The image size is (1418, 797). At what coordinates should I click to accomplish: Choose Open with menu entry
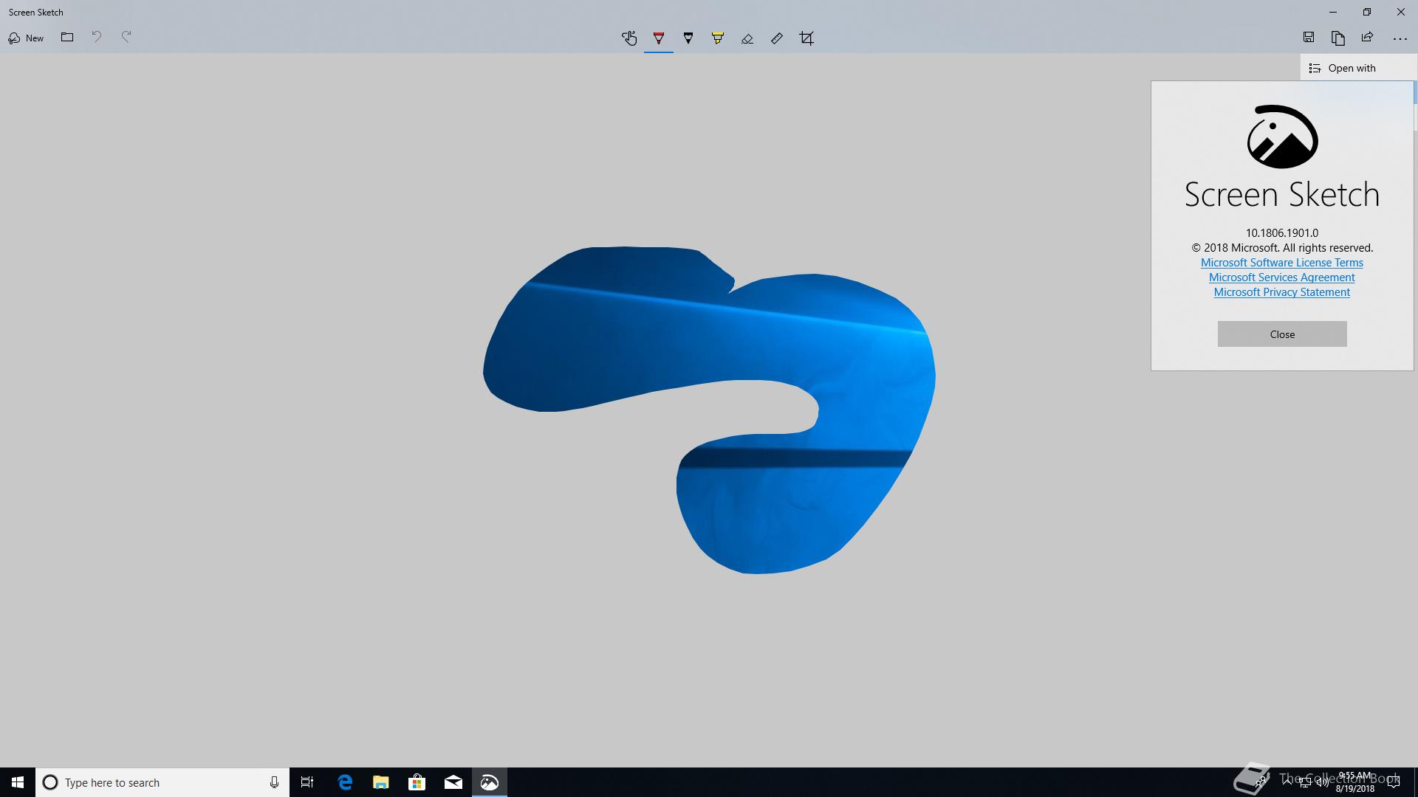pos(1358,68)
